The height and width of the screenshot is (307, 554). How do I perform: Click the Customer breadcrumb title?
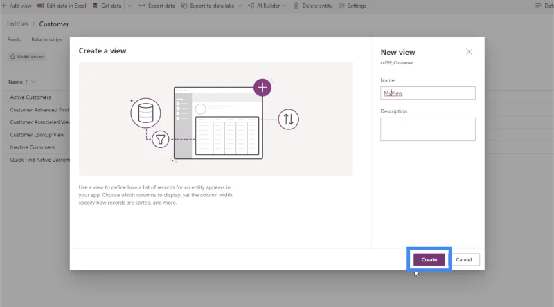point(54,24)
